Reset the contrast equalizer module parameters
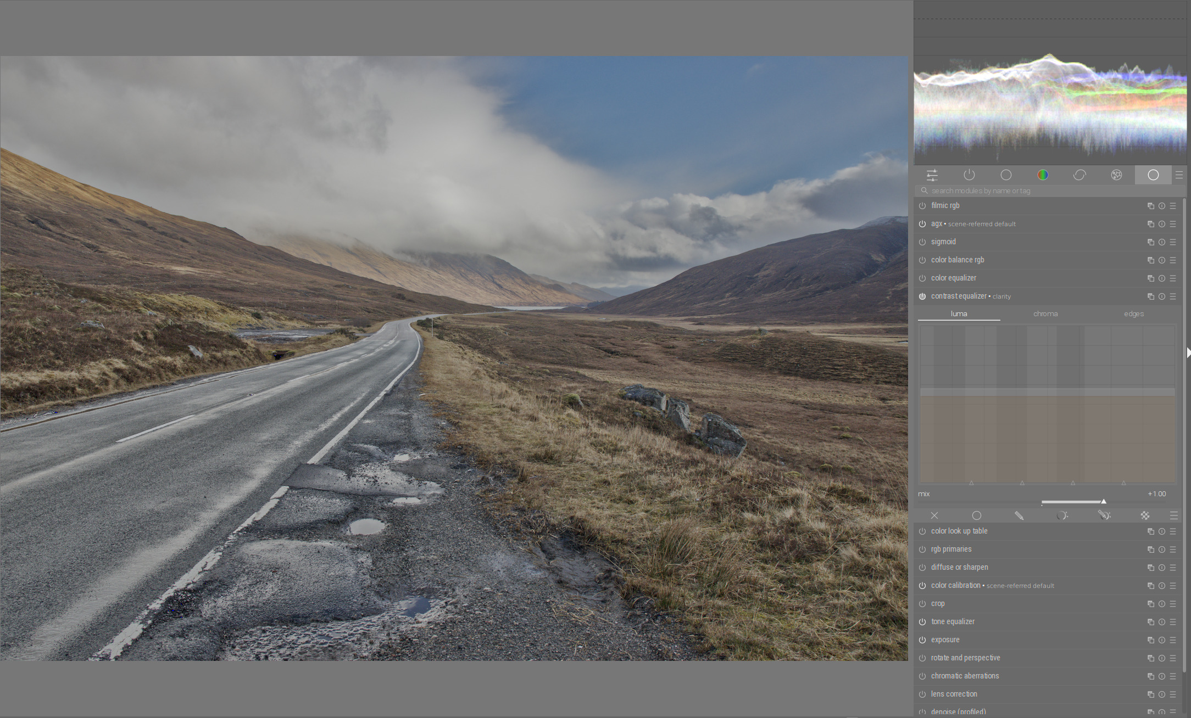The image size is (1191, 718). (1162, 296)
